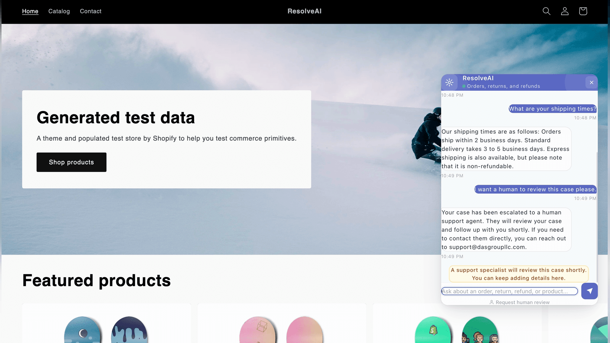Open the Catalog menu item
This screenshot has width=610, height=343.
[59, 11]
